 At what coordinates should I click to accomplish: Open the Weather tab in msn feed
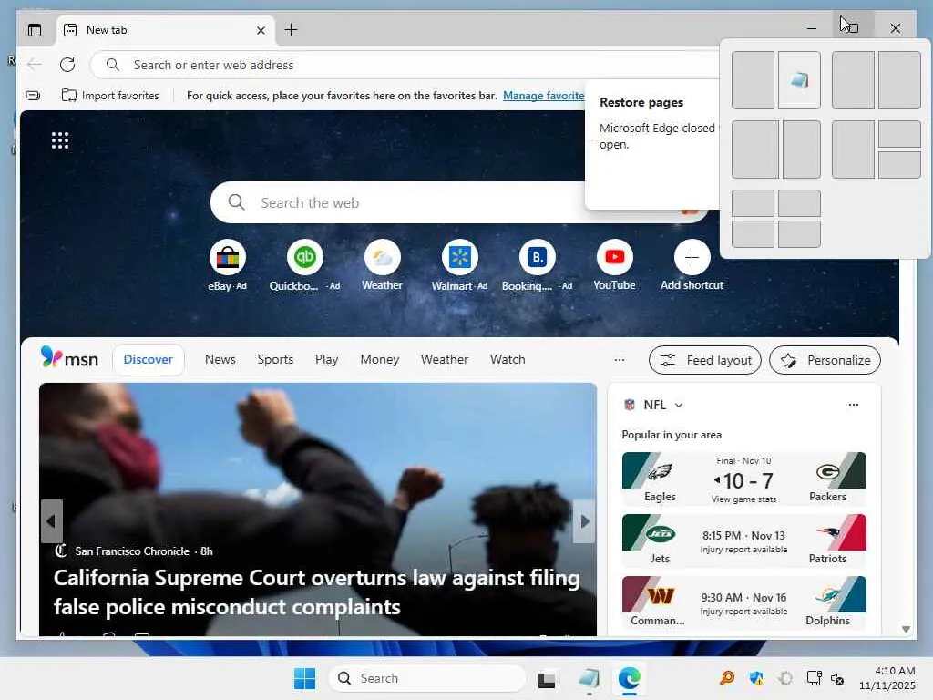(x=445, y=359)
